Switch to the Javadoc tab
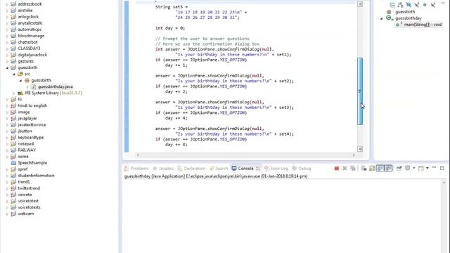 [x=163, y=169]
